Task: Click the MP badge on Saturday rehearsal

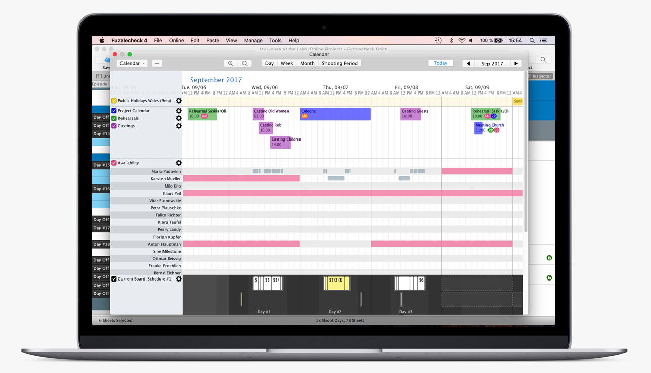Action: click(487, 116)
